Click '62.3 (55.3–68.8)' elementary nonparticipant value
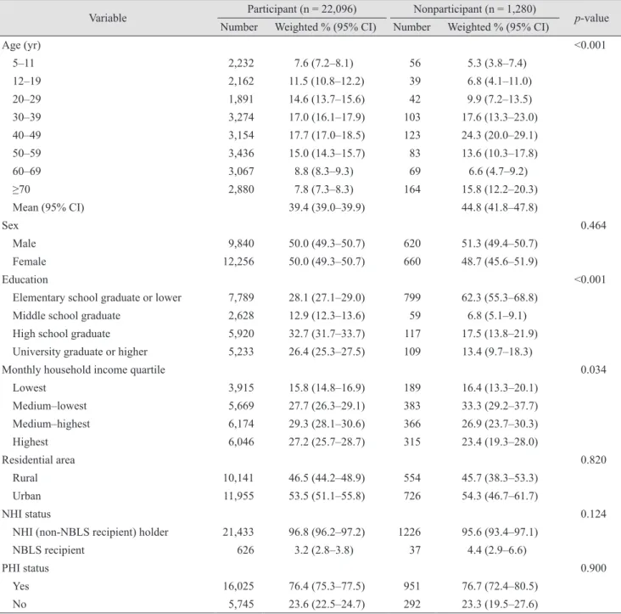Image resolution: width=621 pixels, height=614 pixels. click(x=500, y=298)
